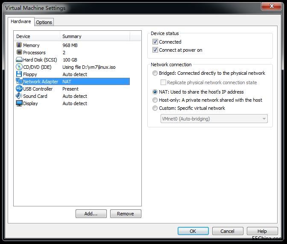Click the Processors chip icon
The width and height of the screenshot is (287, 244).
click(x=19, y=53)
